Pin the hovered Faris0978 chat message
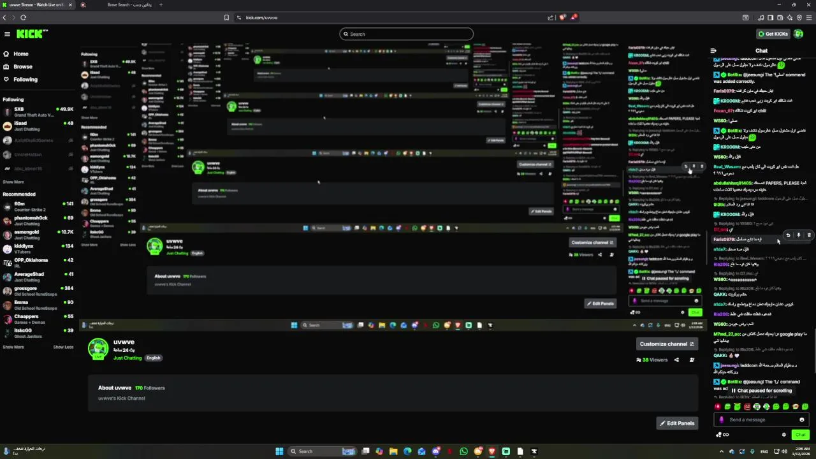 (798, 235)
